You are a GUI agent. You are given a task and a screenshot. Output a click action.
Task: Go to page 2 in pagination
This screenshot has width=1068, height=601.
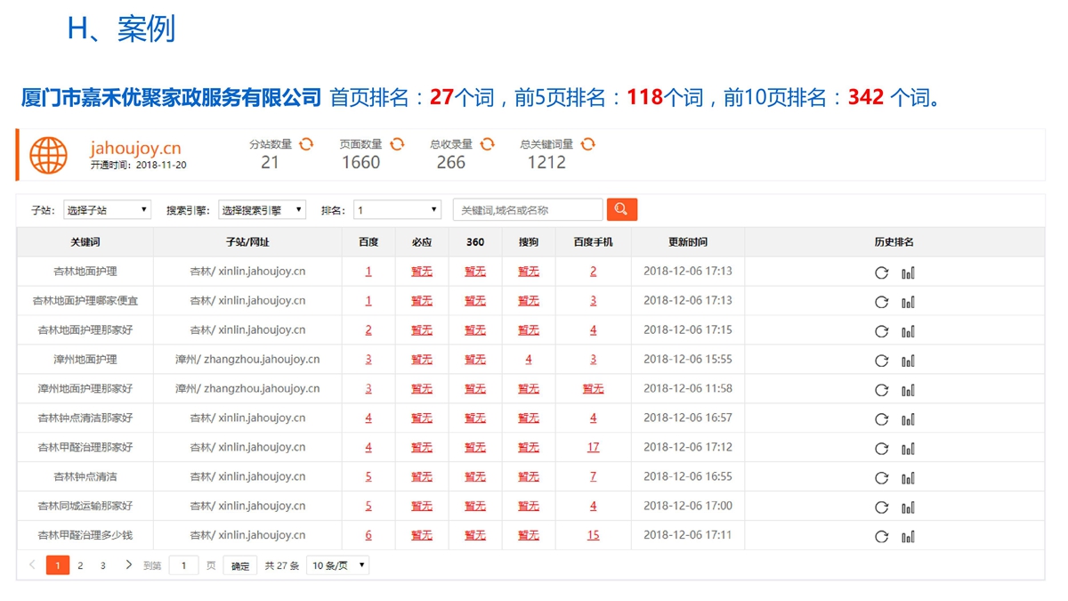click(x=80, y=565)
